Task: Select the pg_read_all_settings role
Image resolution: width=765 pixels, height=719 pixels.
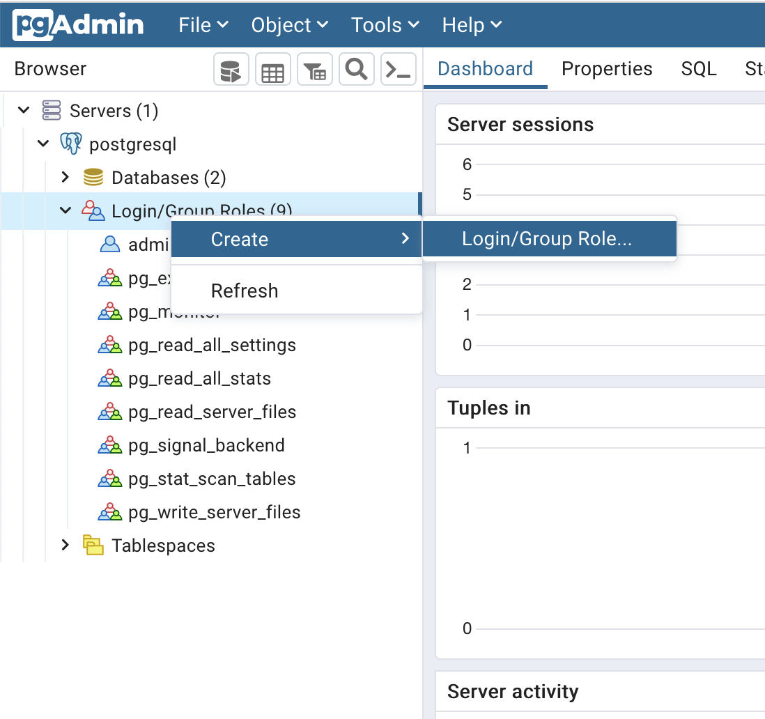Action: (212, 345)
